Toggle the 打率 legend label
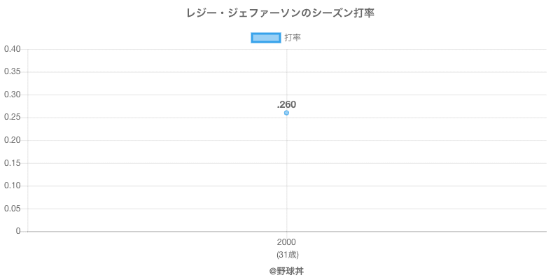Screen dimensions: 560x280 [x=293, y=38]
